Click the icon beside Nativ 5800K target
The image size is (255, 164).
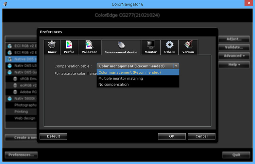coord(10,98)
